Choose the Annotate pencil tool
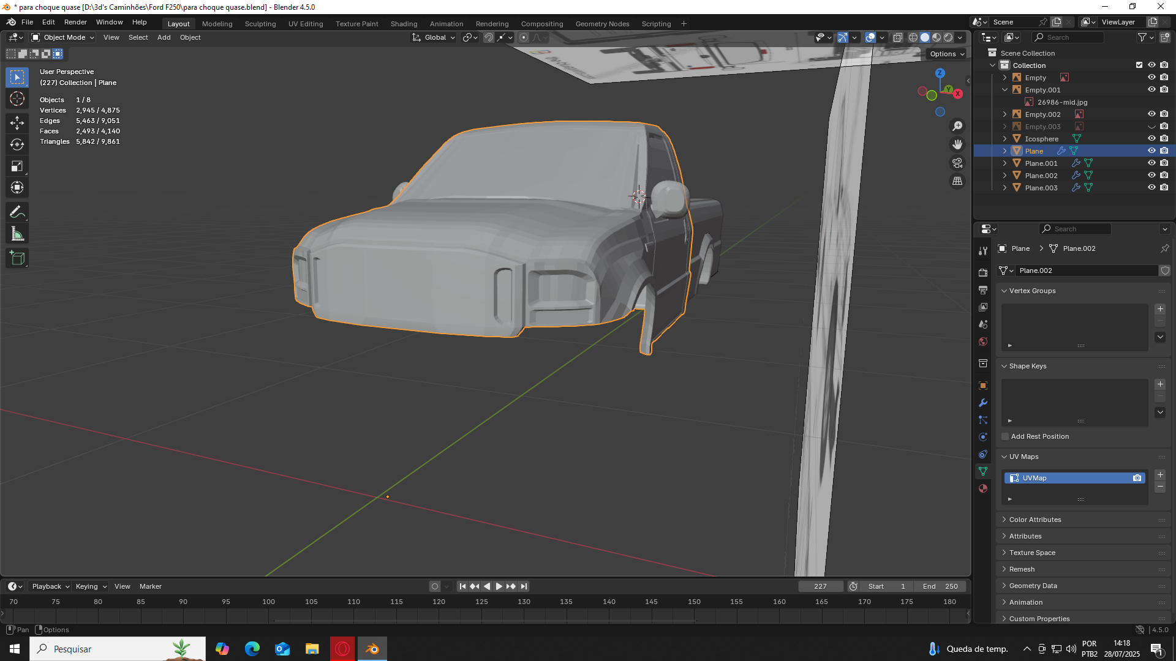This screenshot has width=1176, height=661. tap(17, 212)
